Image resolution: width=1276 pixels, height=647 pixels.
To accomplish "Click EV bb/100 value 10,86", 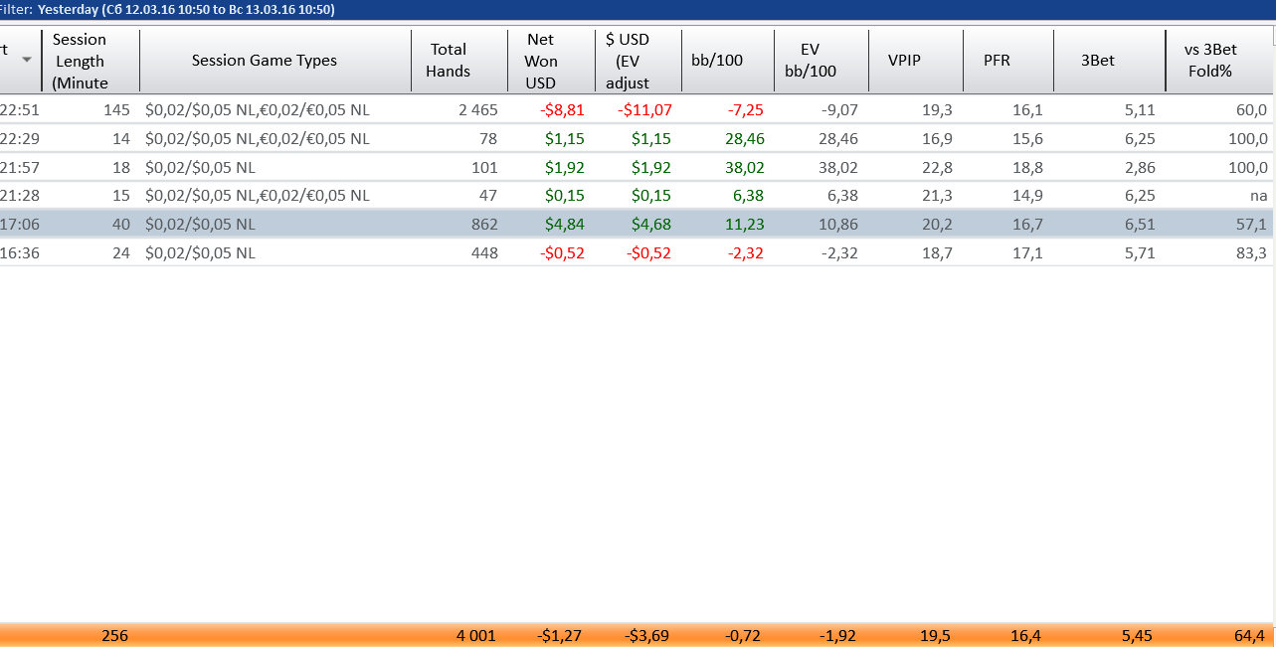I will pyautogui.click(x=837, y=225).
